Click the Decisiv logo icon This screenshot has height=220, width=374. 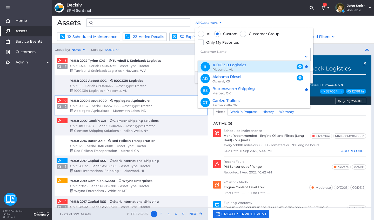click(x=59, y=8)
